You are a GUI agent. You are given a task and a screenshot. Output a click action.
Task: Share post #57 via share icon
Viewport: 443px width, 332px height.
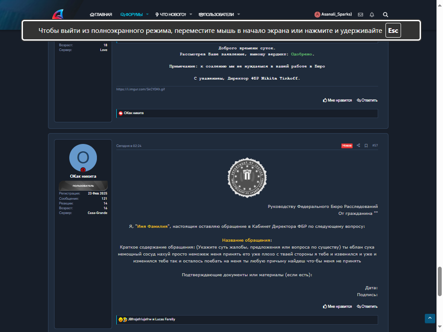tap(358, 145)
